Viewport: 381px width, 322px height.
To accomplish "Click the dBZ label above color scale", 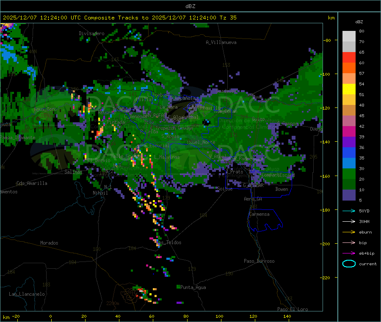I will [359, 22].
